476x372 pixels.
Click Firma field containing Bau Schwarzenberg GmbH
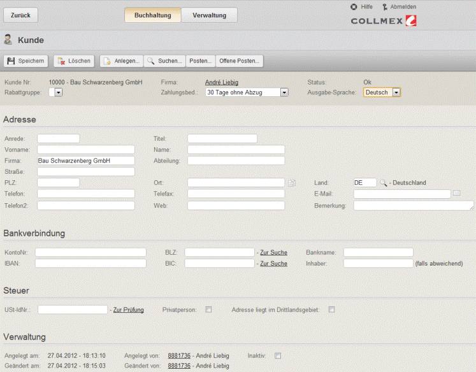(86, 161)
